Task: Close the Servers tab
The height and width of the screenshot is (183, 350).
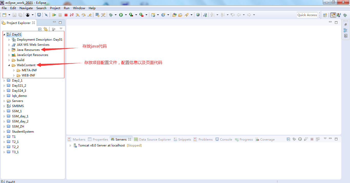Action: tap(130, 139)
